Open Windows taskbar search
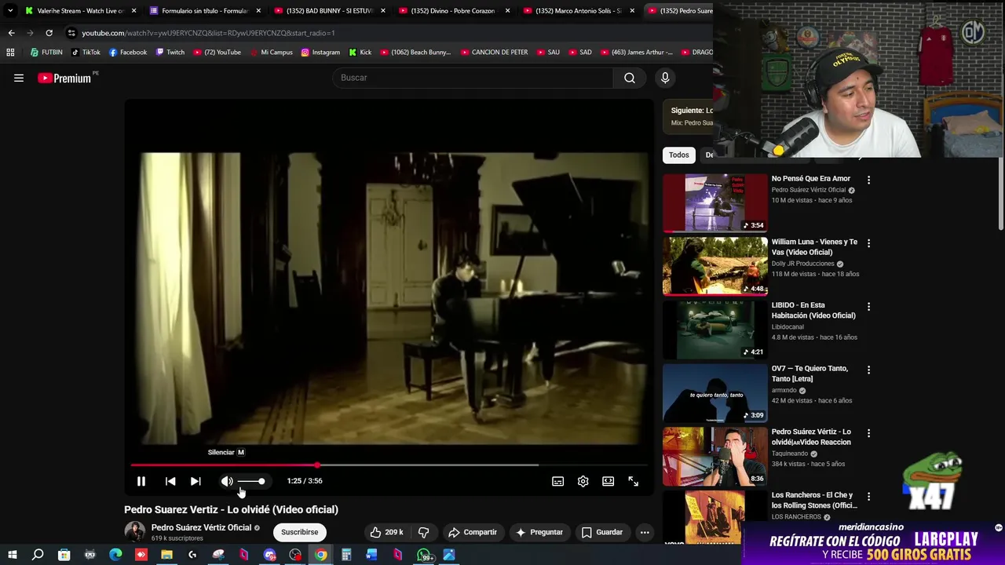Viewport: 1005px width, 565px height. click(38, 555)
